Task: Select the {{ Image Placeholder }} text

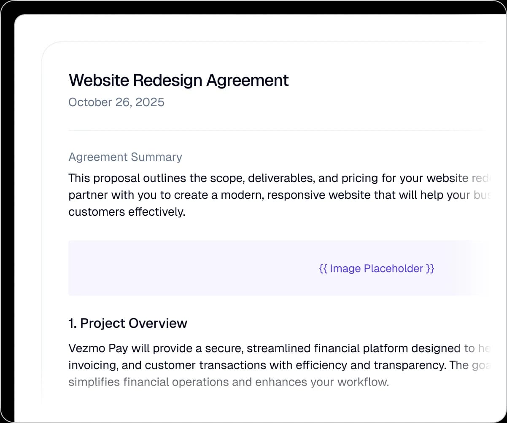Action: pos(376,268)
